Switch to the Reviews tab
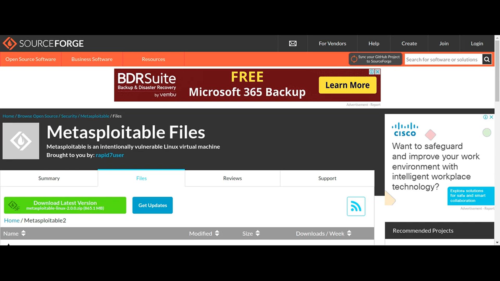 [x=232, y=178]
